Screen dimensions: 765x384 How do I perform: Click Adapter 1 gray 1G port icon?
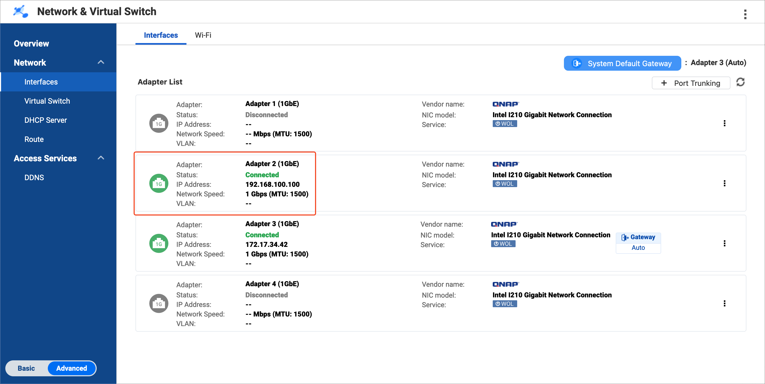159,123
